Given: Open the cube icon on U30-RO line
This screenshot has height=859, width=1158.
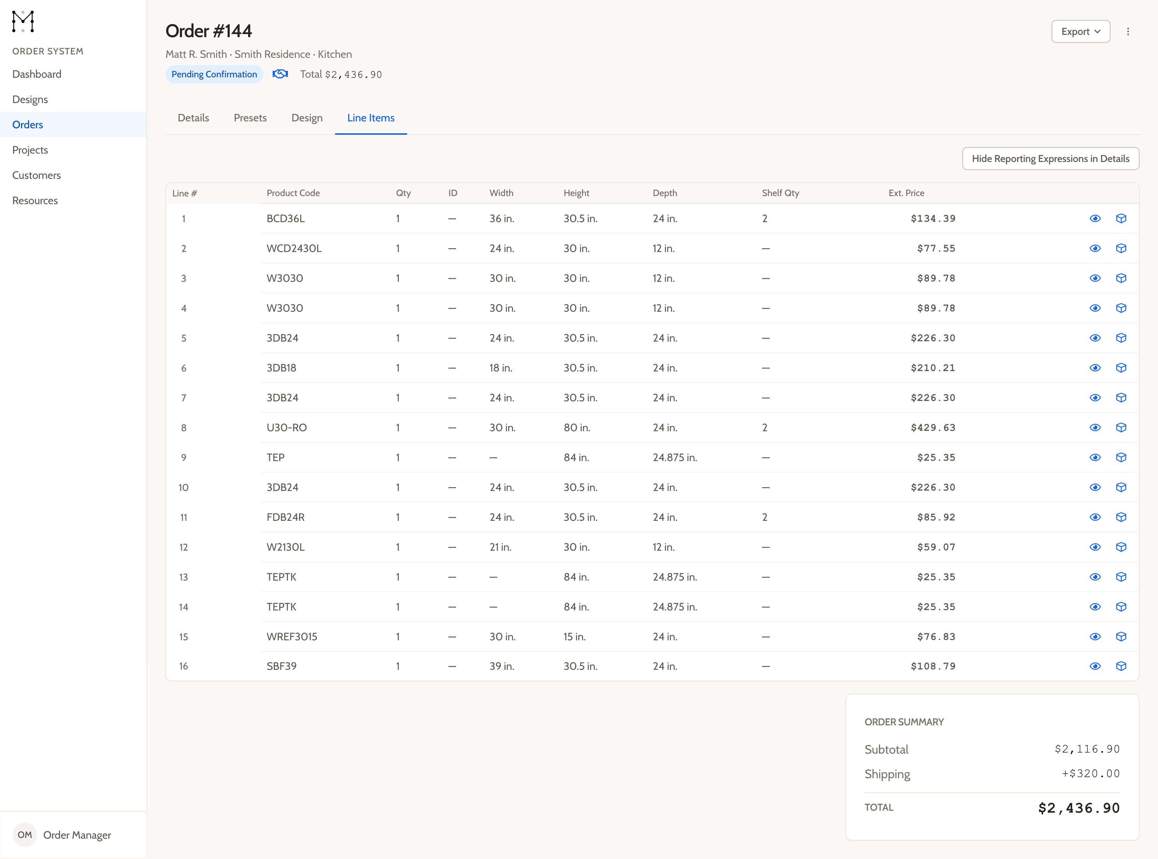Looking at the screenshot, I should pos(1121,427).
